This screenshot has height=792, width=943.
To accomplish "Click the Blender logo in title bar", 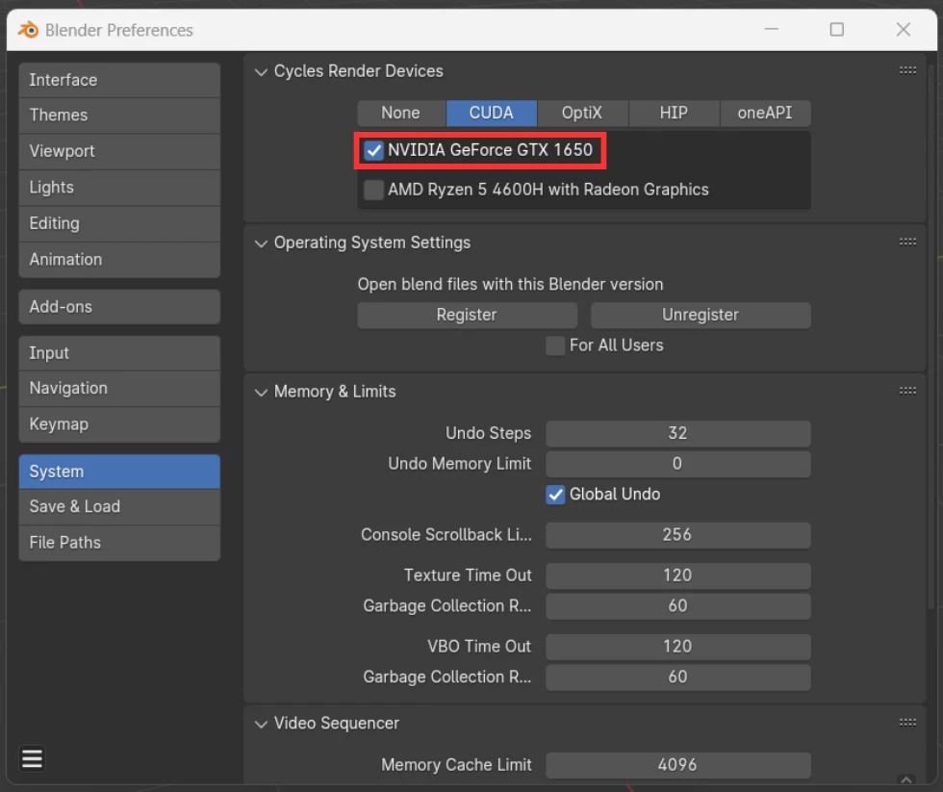I will tap(28, 30).
